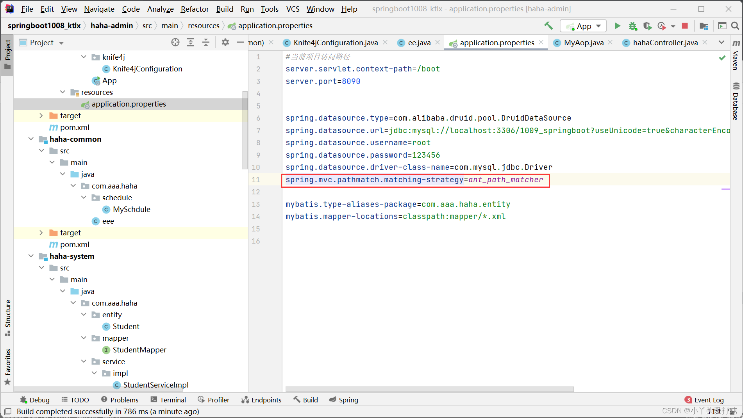Open the Event Log
This screenshot has width=743, height=418.
coord(704,400)
